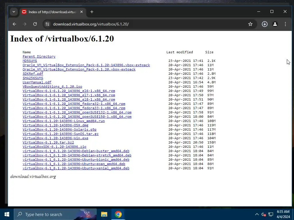Viewport: 294px width, 220px height.
Task: Download VirtualBox-6.1.20-143896-OSX.dmg
Action: pyautogui.click(x=55, y=125)
